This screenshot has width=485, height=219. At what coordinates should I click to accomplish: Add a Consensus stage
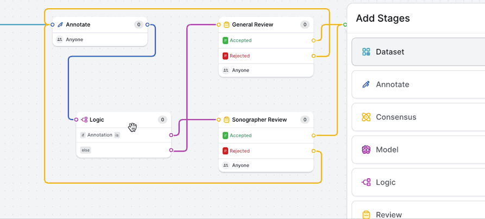pos(418,117)
